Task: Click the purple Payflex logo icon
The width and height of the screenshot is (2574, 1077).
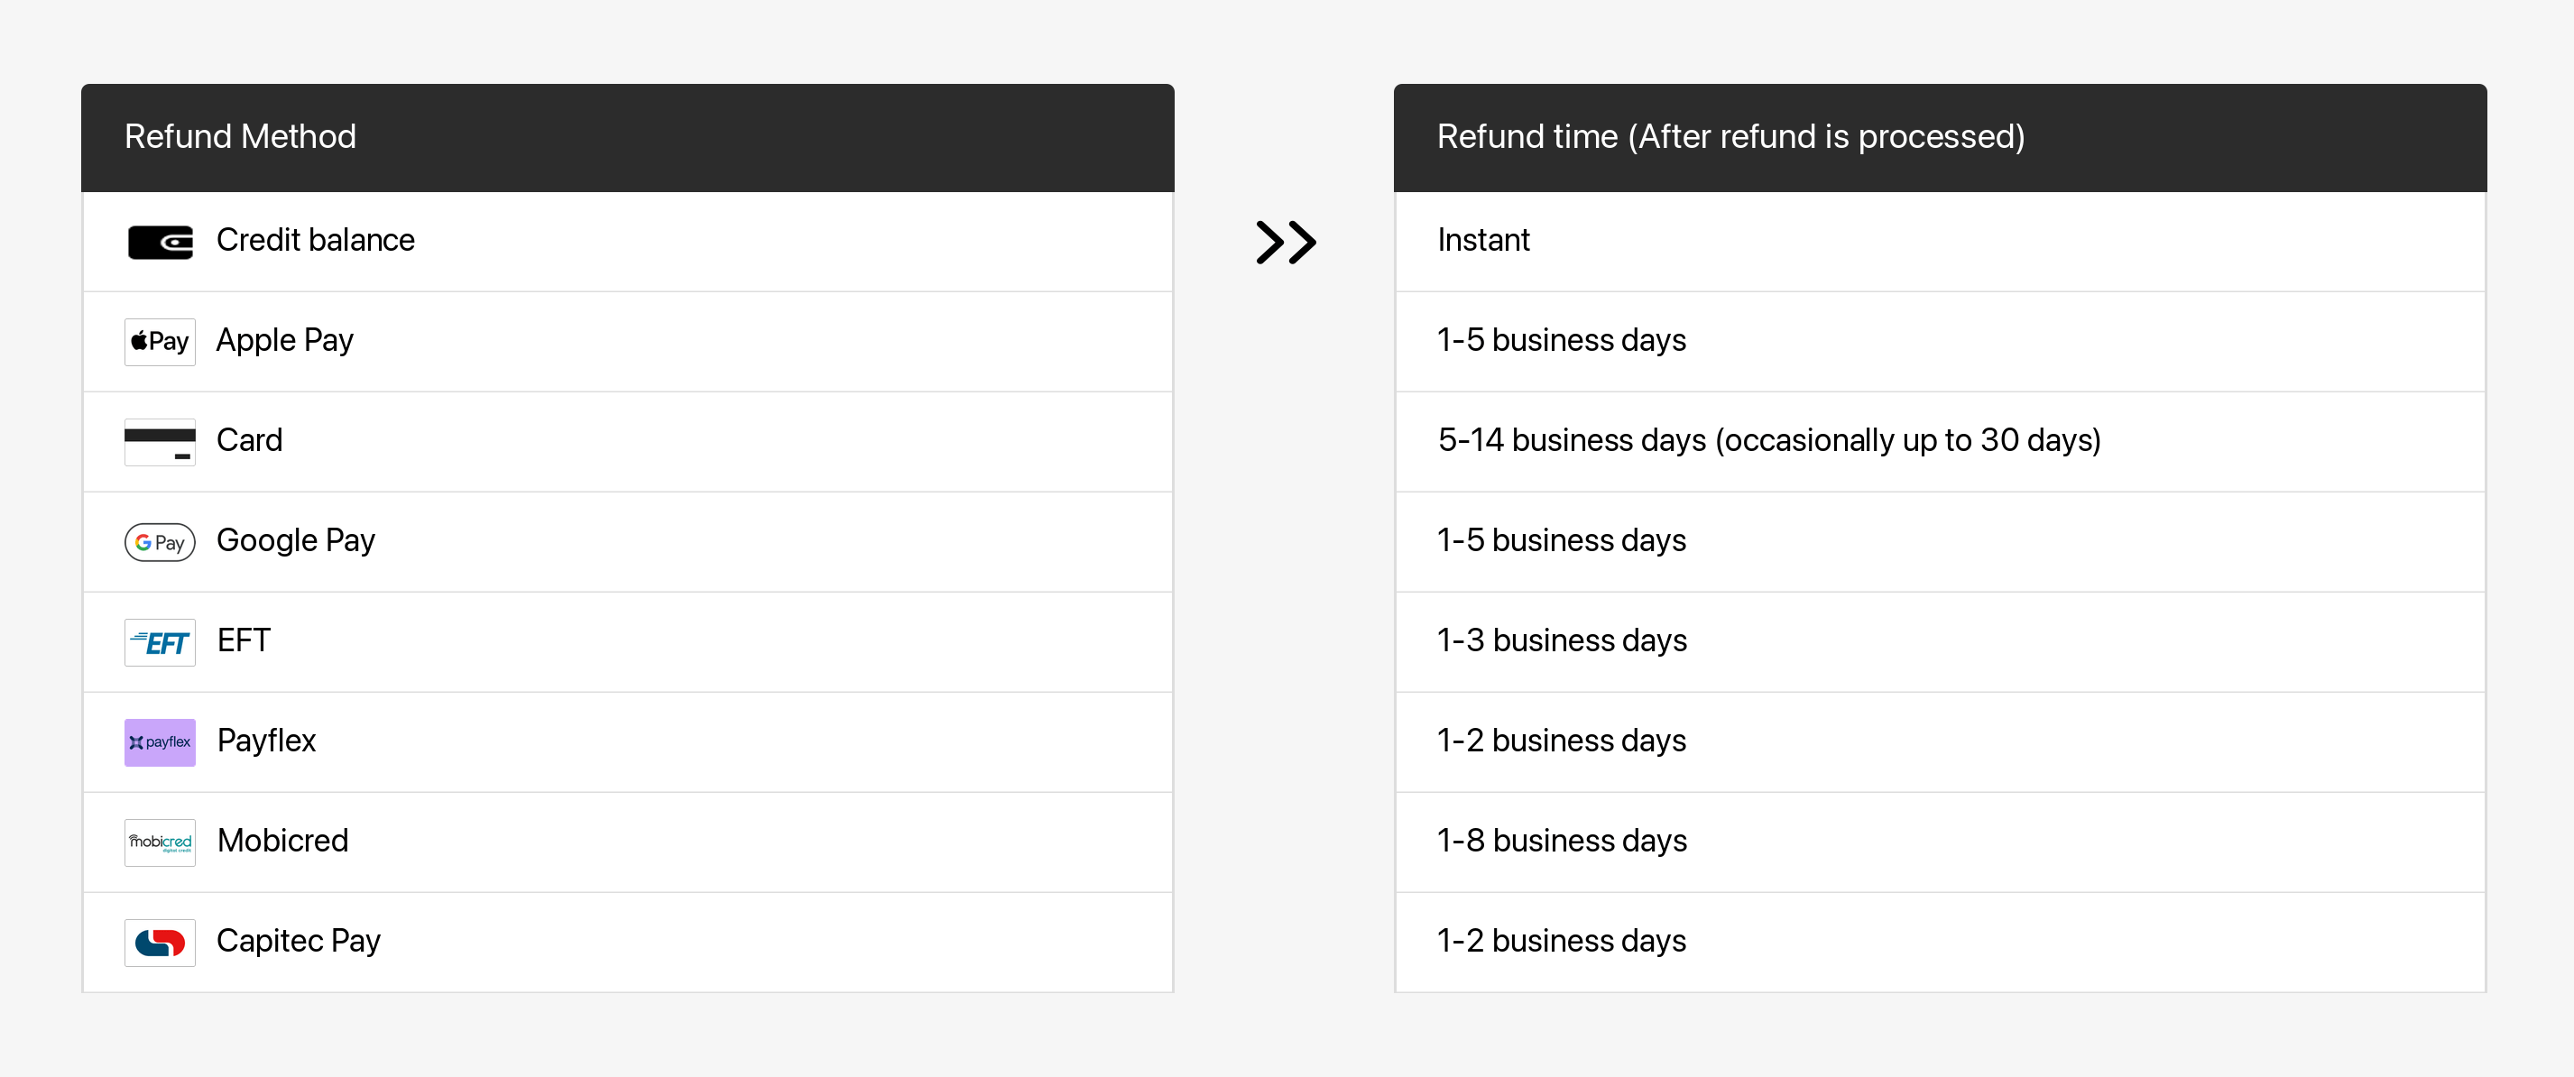Action: pos(160,741)
